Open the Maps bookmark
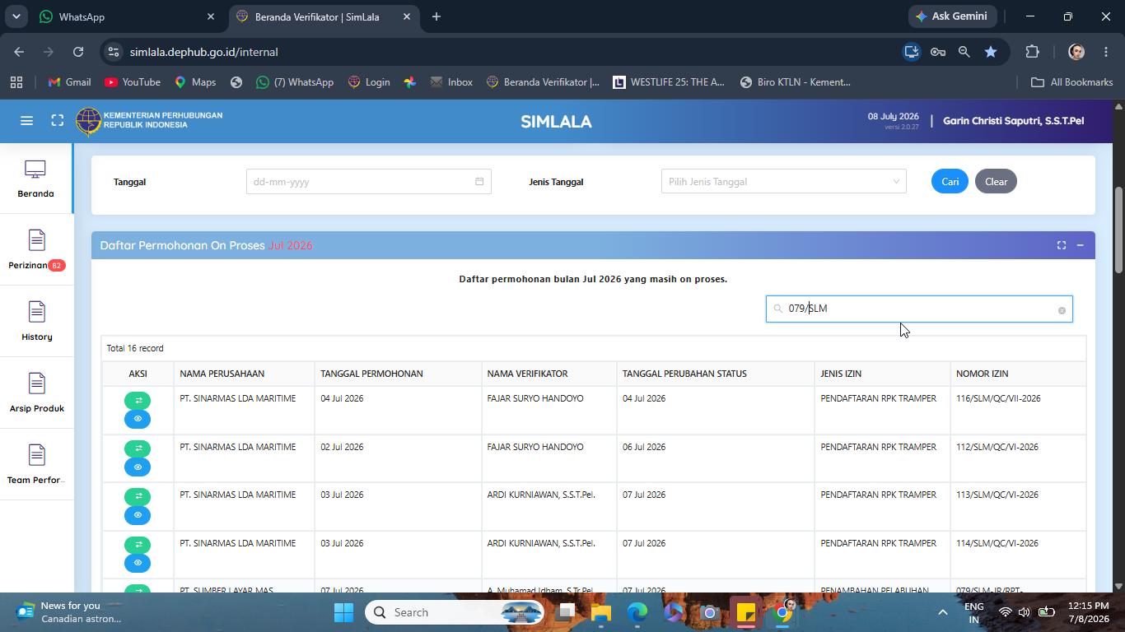Viewport: 1125px width, 632px height. (x=195, y=82)
